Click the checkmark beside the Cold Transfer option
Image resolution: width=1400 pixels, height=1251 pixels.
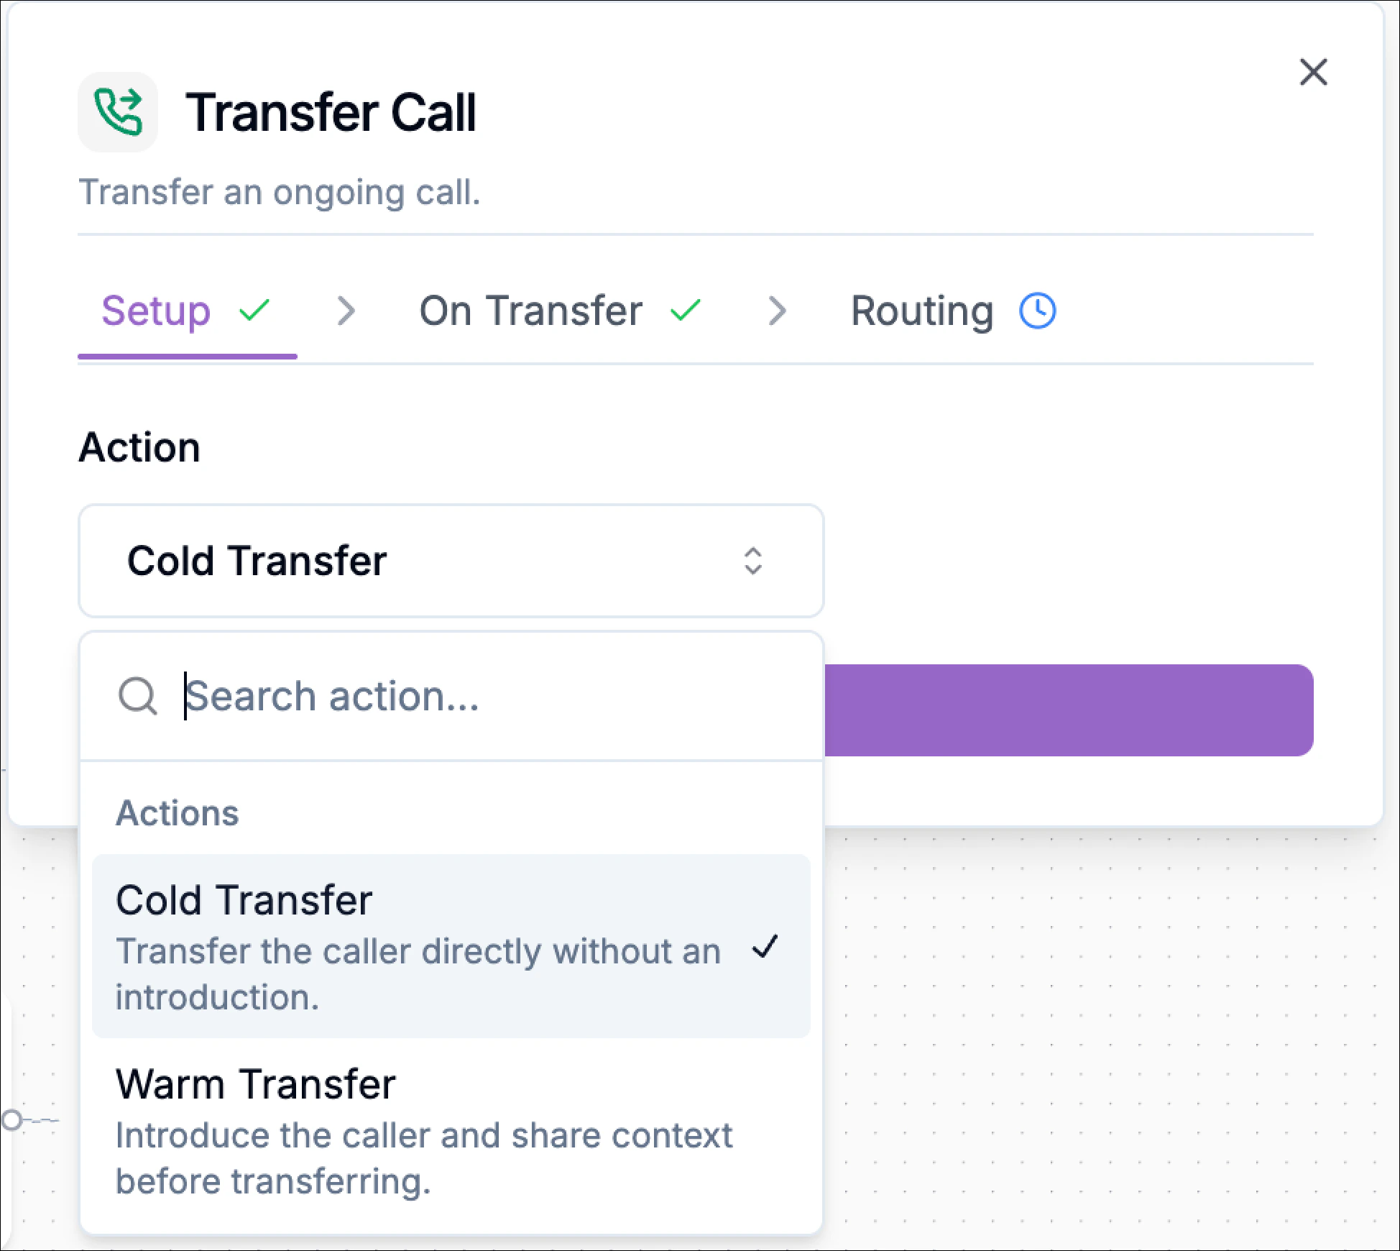point(767,949)
